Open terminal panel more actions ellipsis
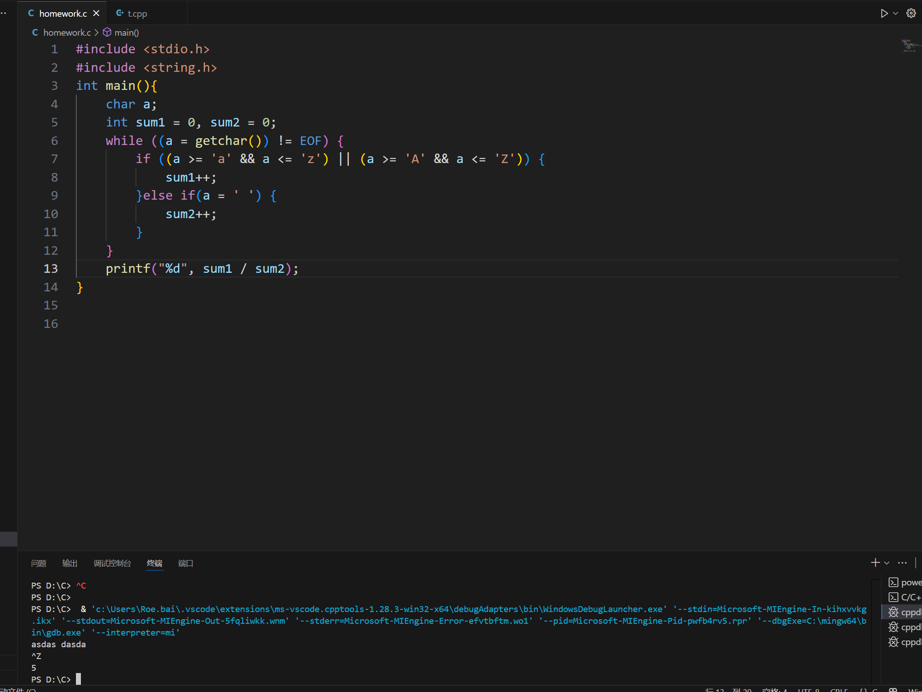Image resolution: width=922 pixels, height=692 pixels. 902,563
